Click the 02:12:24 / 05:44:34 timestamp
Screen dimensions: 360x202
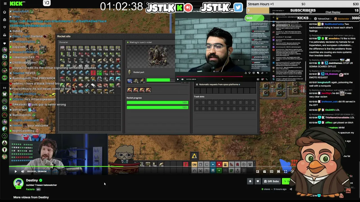[37, 171]
